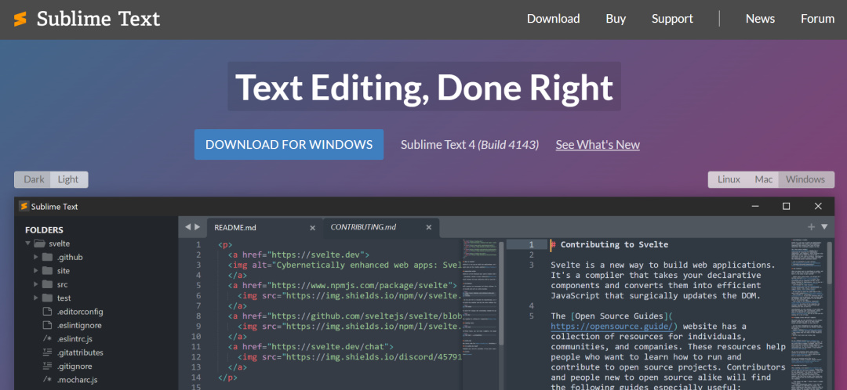Select the .eslintrc.js file

75,339
